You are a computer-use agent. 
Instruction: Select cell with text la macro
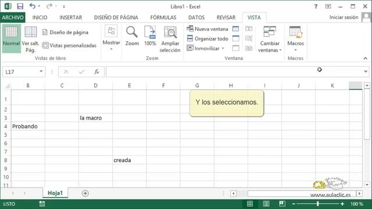click(x=95, y=118)
